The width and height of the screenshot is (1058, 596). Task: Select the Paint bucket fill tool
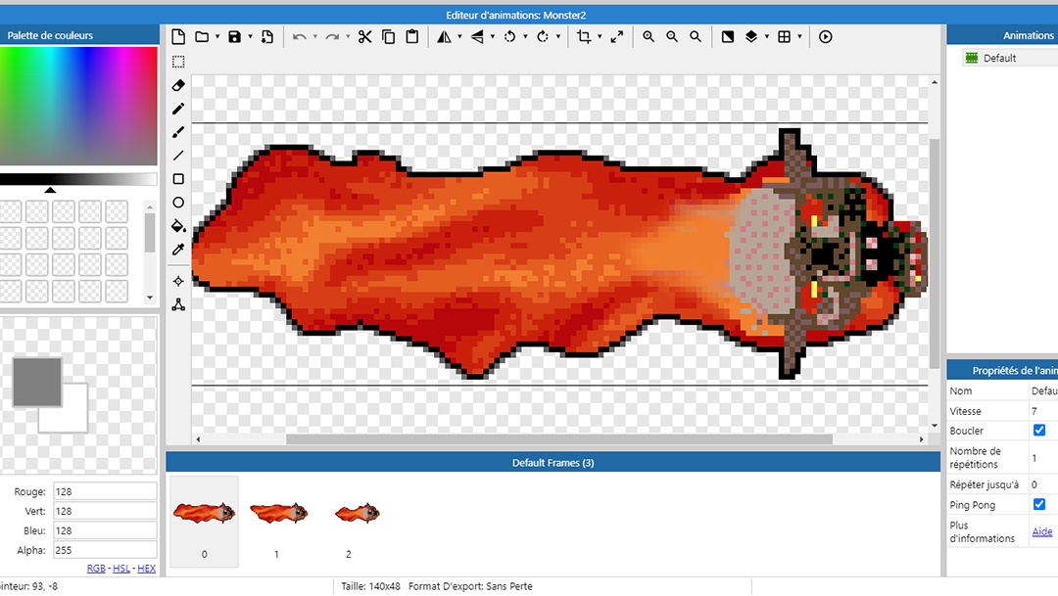178,226
